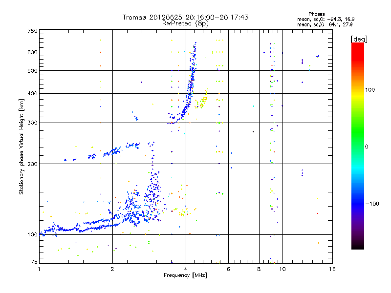Click the x-axis label '10'
The image size is (391, 293).
tap(282, 269)
